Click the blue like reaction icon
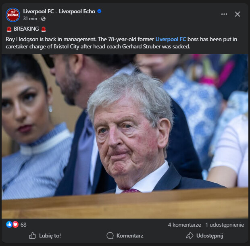 9,225
